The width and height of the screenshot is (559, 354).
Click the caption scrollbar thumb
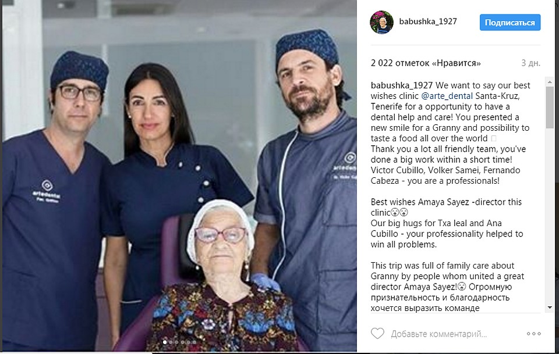[550, 107]
